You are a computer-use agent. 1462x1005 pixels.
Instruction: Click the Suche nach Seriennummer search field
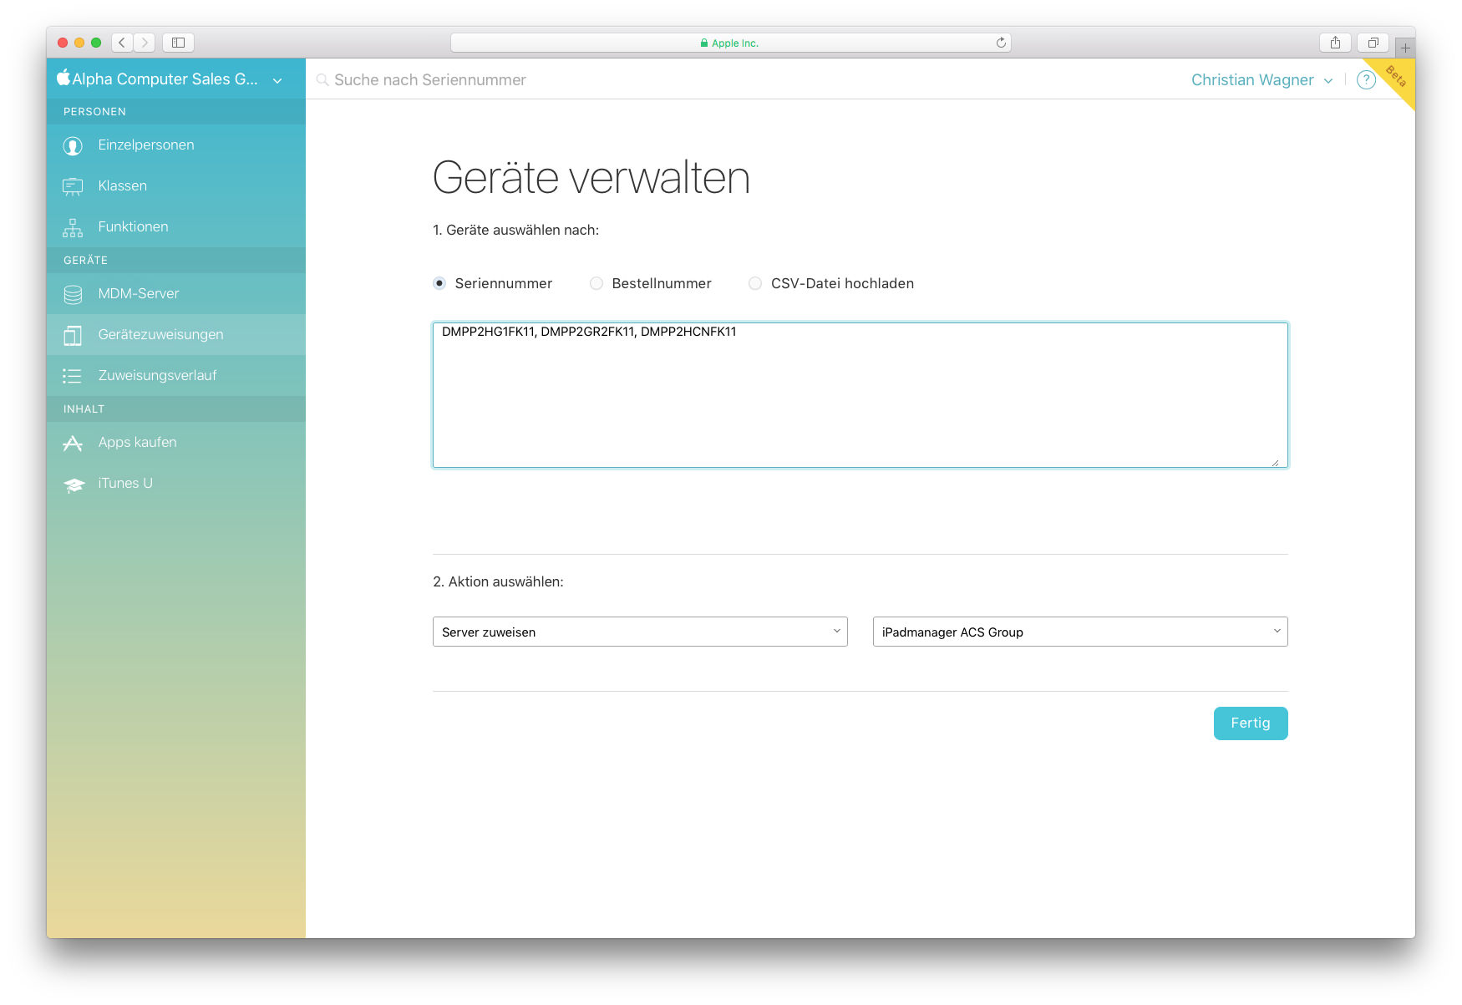(x=430, y=80)
